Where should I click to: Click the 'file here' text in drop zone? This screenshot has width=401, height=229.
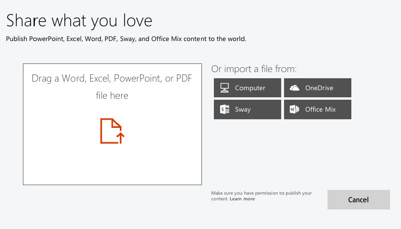112,95
